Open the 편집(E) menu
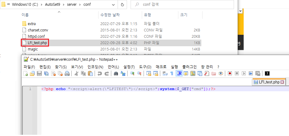The image size is (289, 136). [x=45, y=67]
